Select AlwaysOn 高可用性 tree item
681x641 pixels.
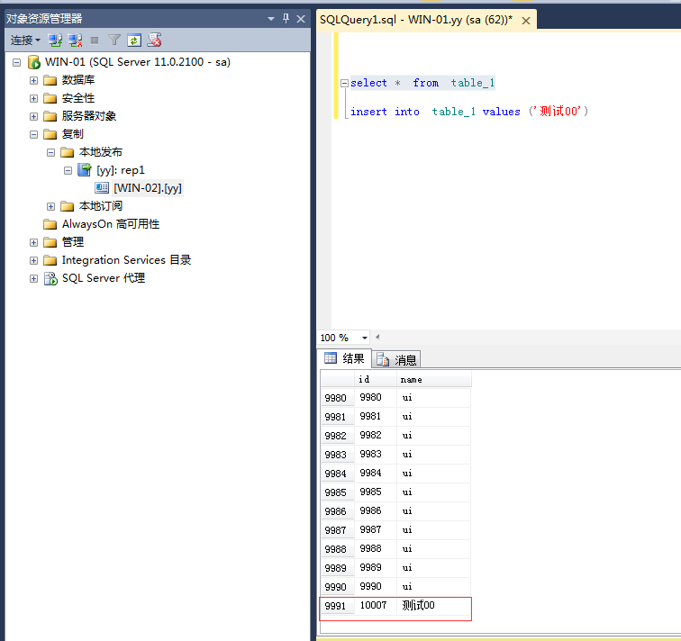(111, 224)
